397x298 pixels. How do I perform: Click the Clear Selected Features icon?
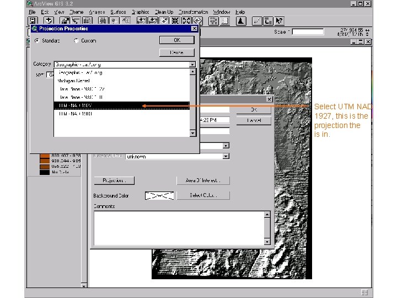pos(224,21)
